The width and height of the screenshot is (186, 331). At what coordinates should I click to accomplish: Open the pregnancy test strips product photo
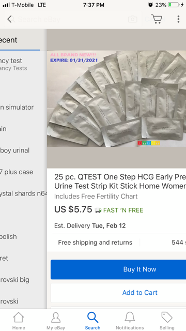click(x=116, y=98)
